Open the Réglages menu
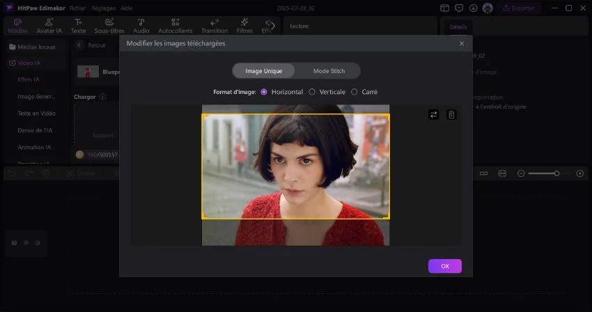Image resolution: width=592 pixels, height=312 pixels. click(103, 8)
